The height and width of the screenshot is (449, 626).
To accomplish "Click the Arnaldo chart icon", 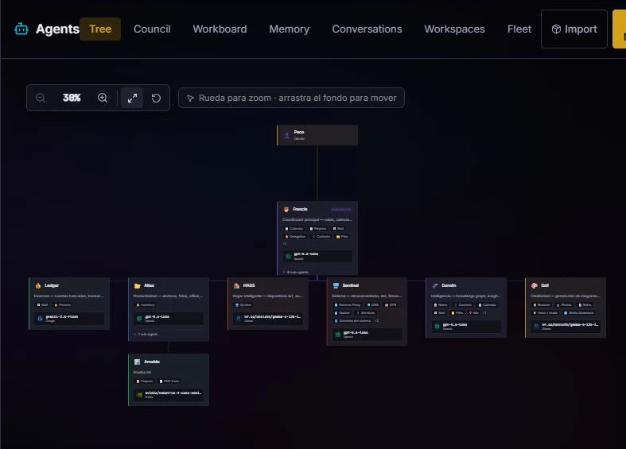I will pos(138,362).
